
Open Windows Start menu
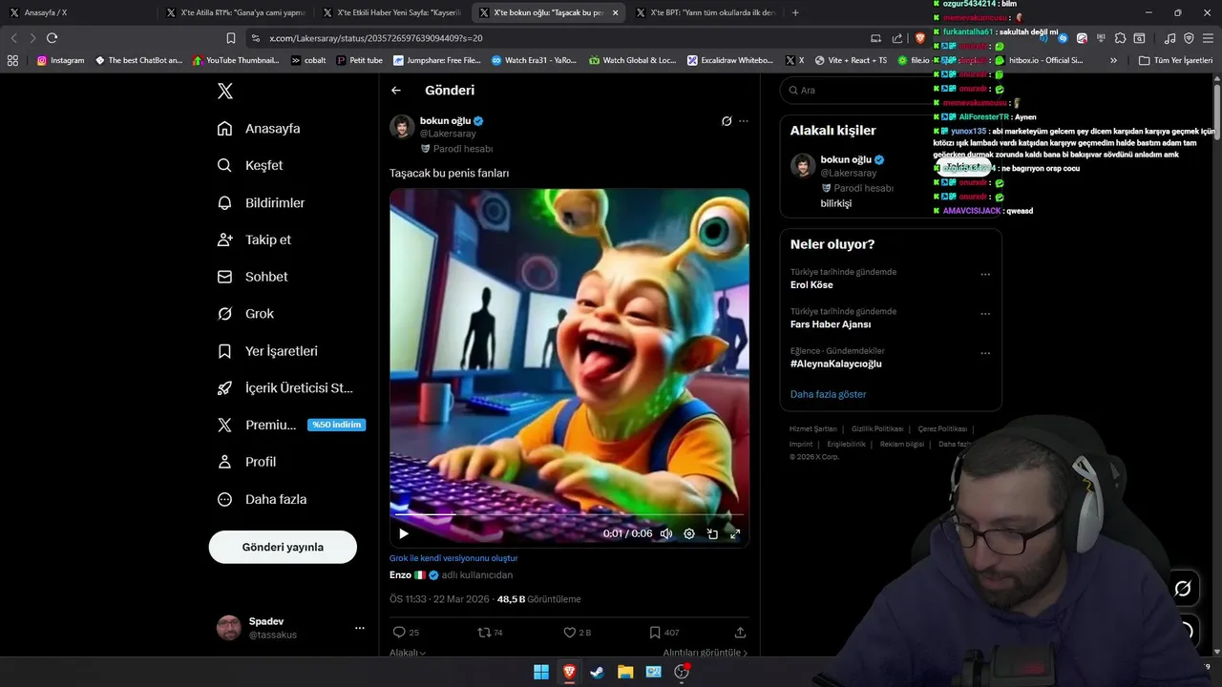pyautogui.click(x=541, y=672)
